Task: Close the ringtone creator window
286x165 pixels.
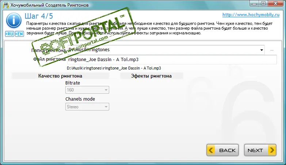Action: pos(276,3)
